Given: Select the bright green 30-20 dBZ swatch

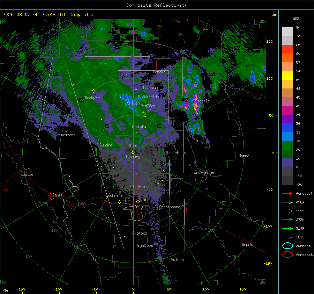Looking at the screenshot, I should [287, 145].
